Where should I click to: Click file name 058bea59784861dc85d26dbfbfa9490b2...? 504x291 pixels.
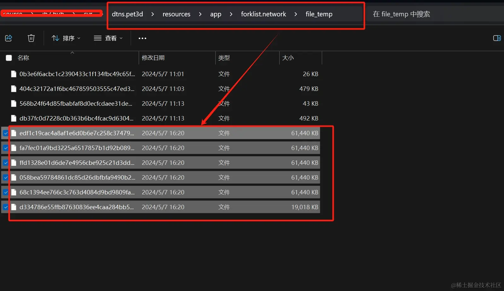coord(78,177)
